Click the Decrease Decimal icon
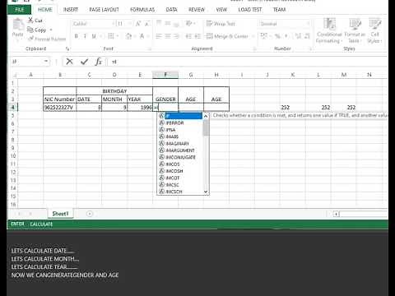Viewport: 395px width, 296px height. [307, 36]
